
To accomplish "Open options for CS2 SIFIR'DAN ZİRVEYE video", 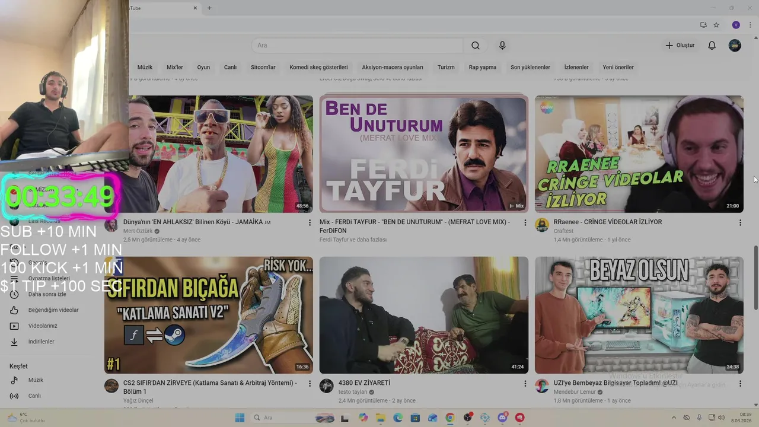I will click(310, 384).
